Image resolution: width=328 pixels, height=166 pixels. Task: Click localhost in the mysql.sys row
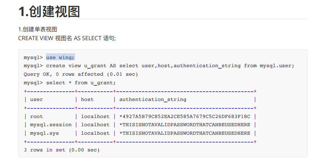pyautogui.click(x=95, y=133)
